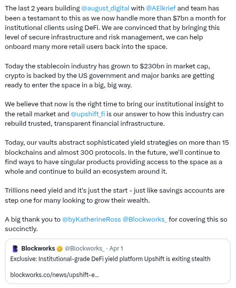
Task: Click the 'Today the stablecoin industry' paragraph
Action: pos(110,75)
